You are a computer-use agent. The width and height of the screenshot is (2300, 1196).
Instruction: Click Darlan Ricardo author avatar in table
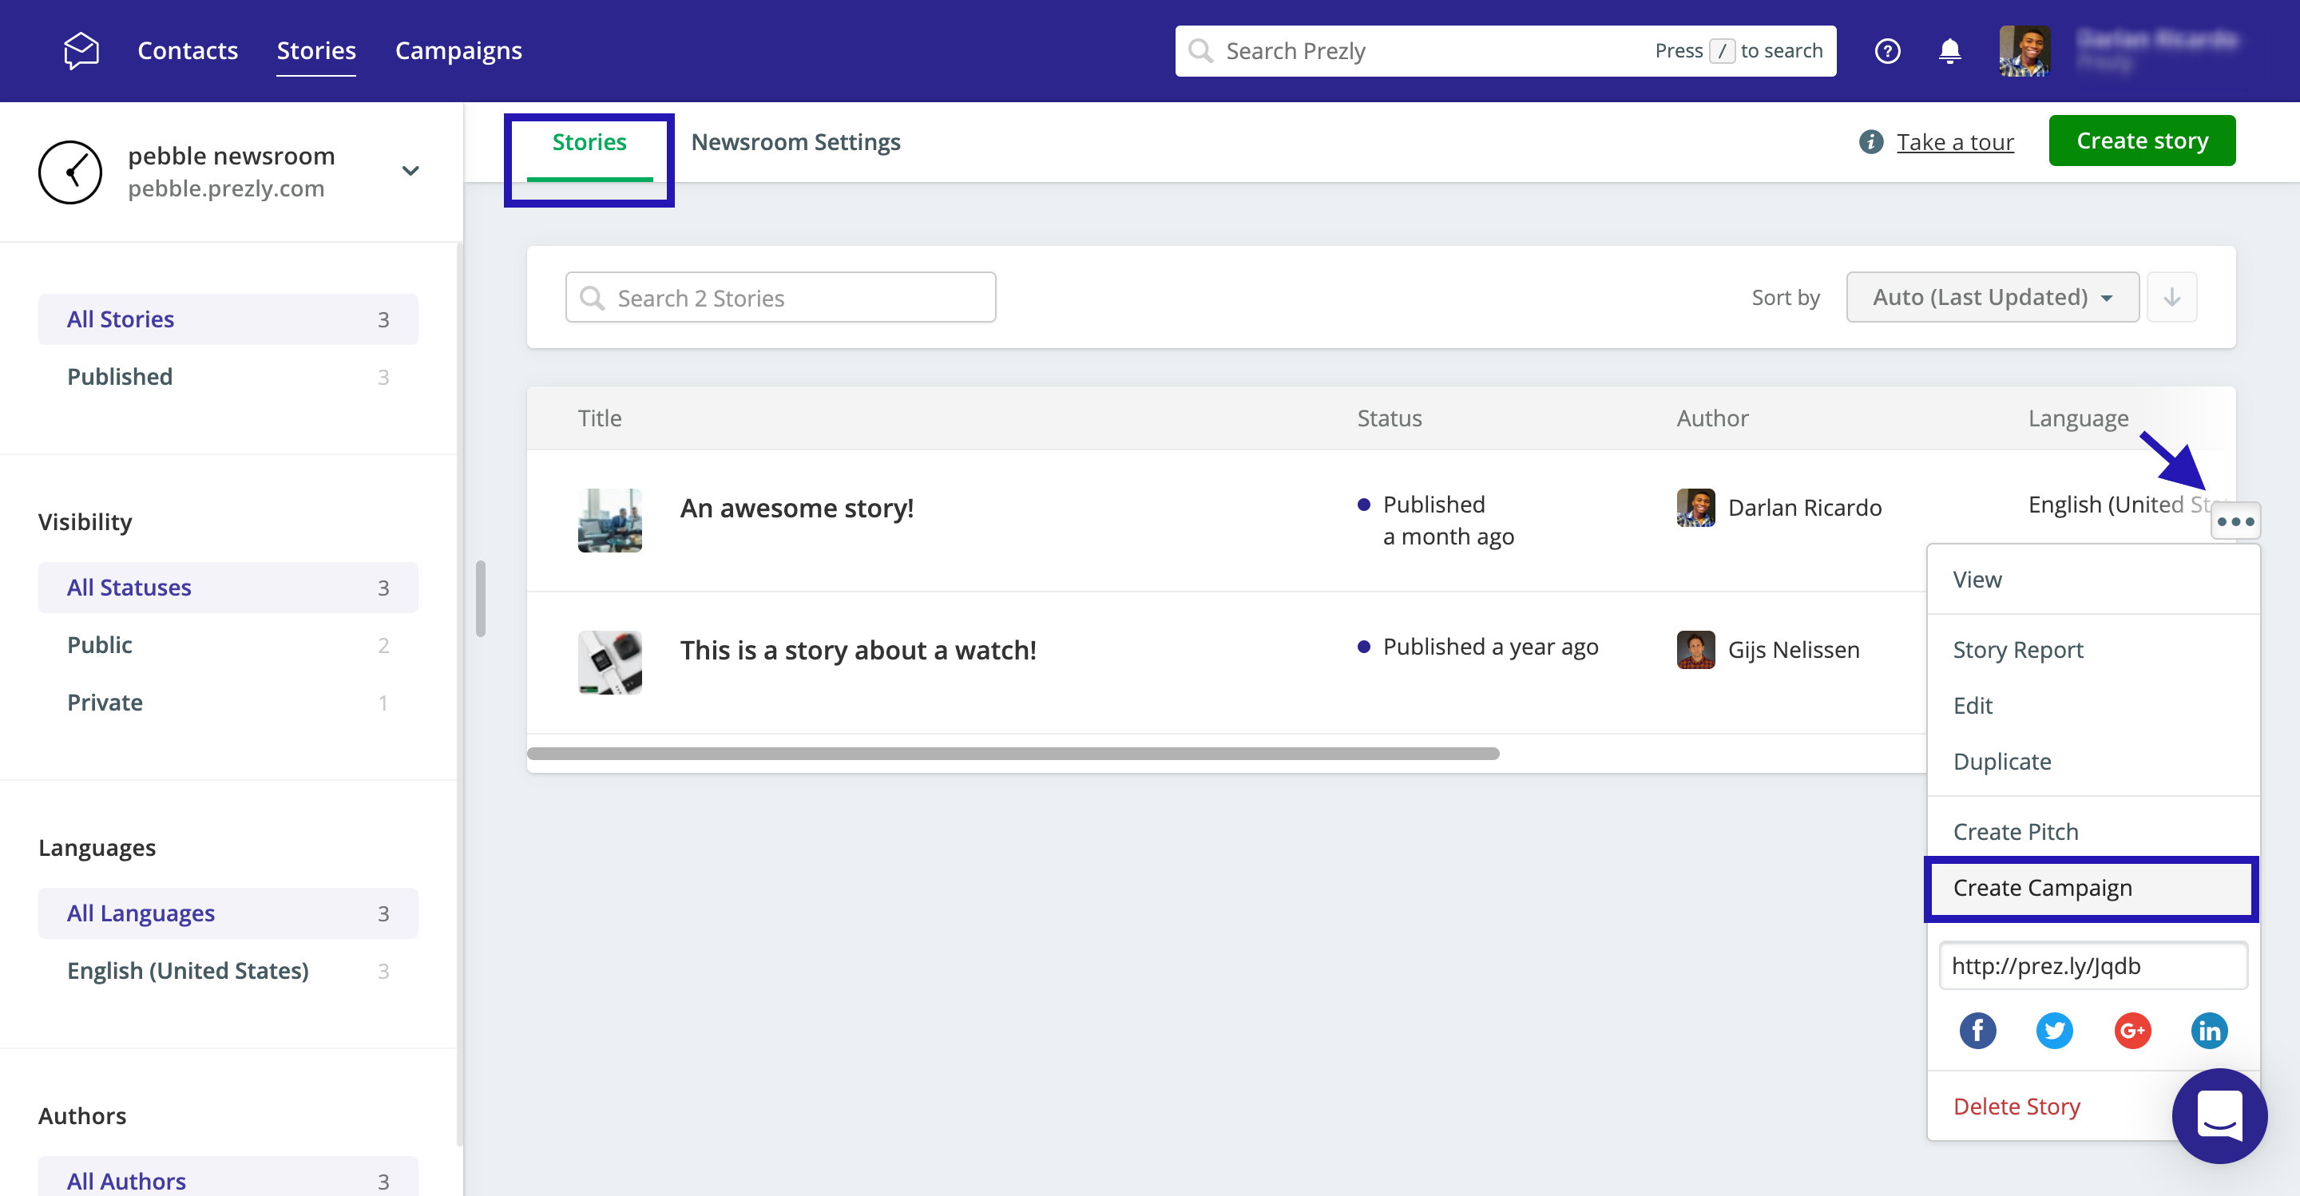tap(1695, 508)
